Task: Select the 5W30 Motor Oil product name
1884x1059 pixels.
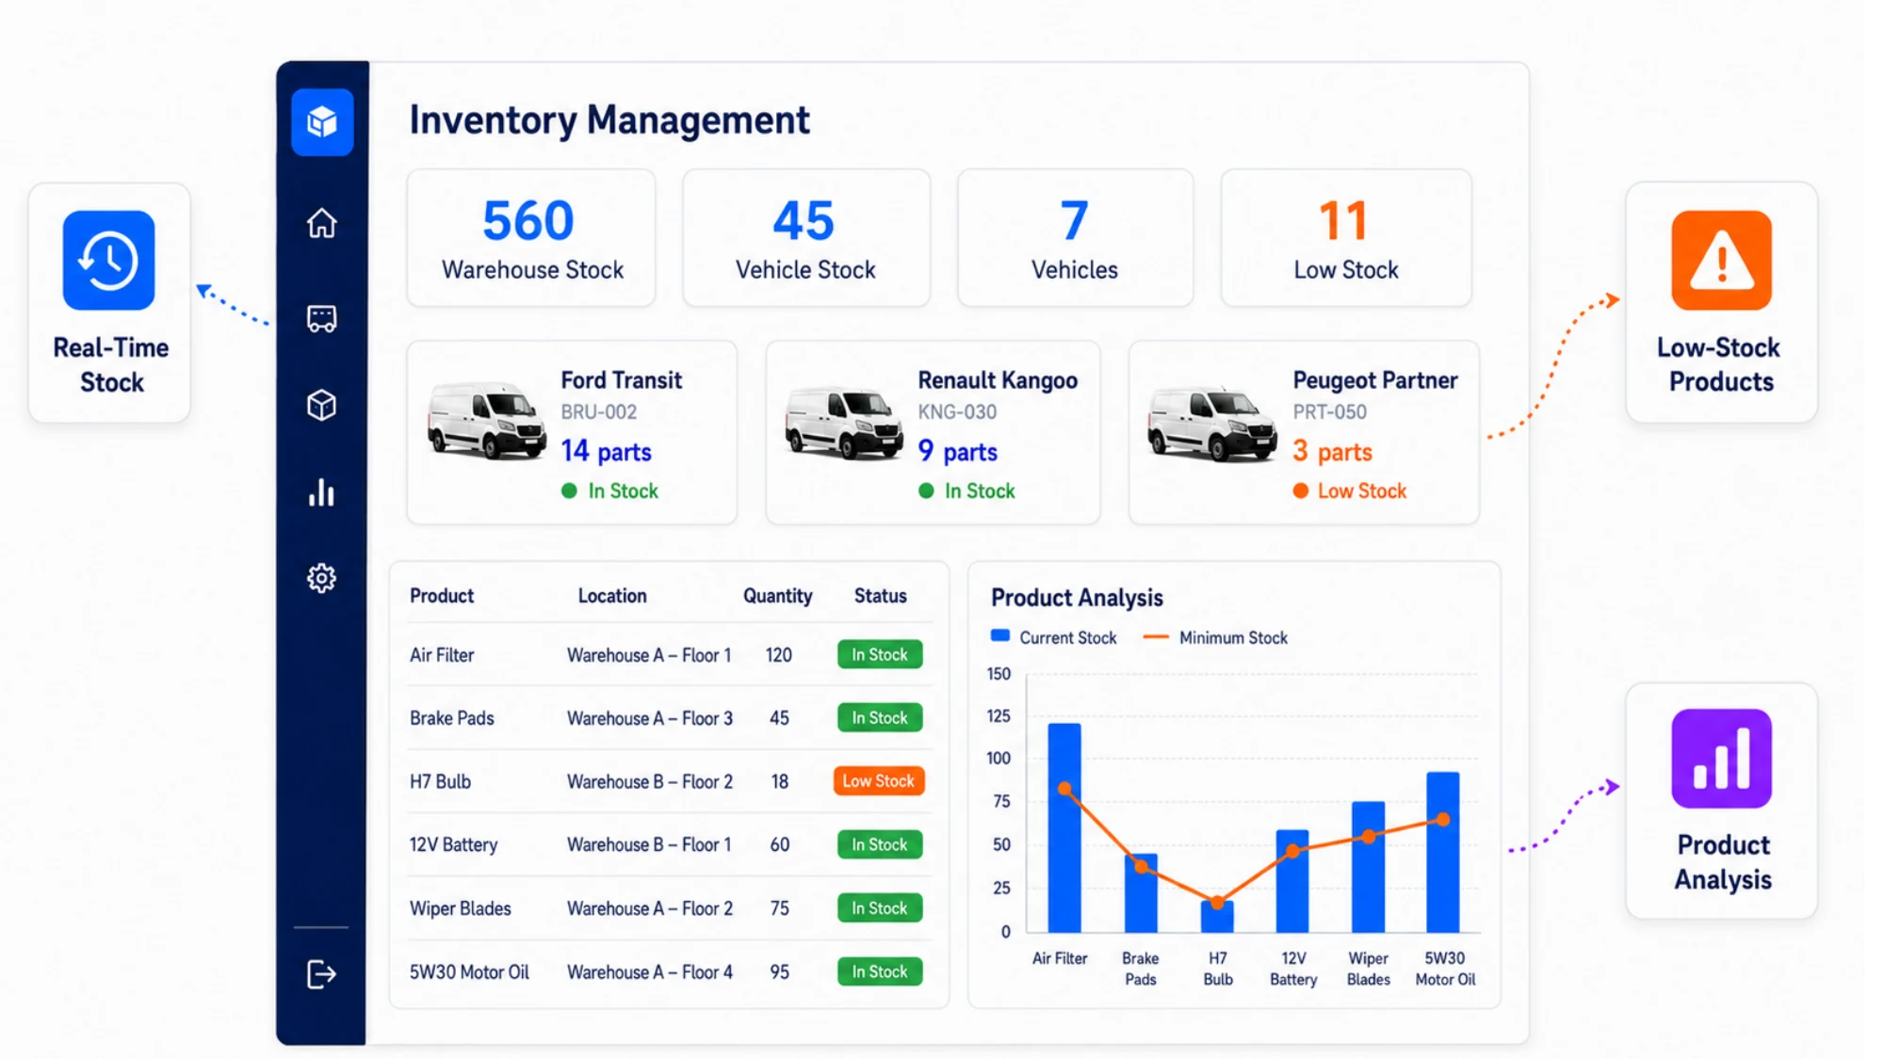Action: click(469, 971)
